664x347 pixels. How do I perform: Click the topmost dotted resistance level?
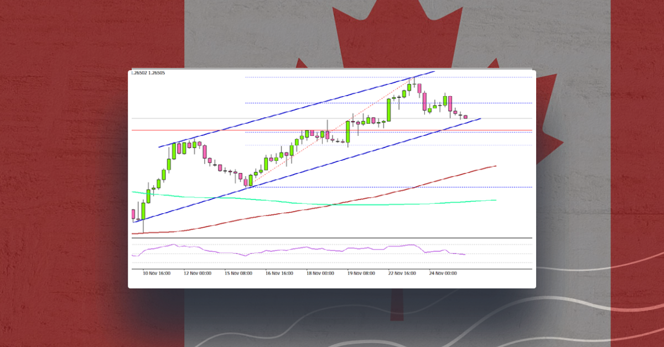click(x=310, y=77)
